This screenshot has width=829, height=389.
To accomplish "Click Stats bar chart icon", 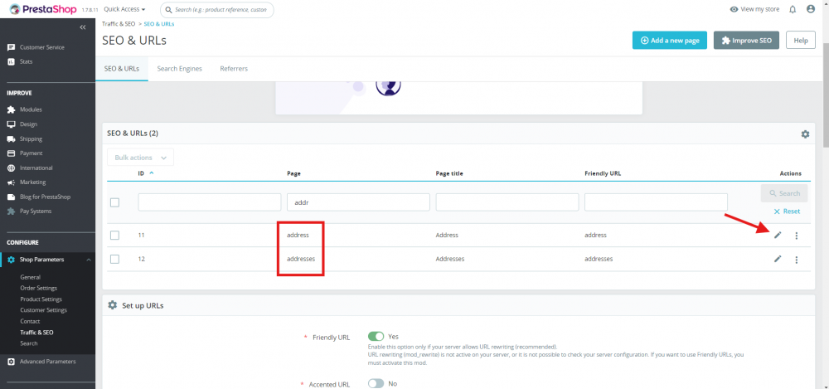I will pos(11,61).
